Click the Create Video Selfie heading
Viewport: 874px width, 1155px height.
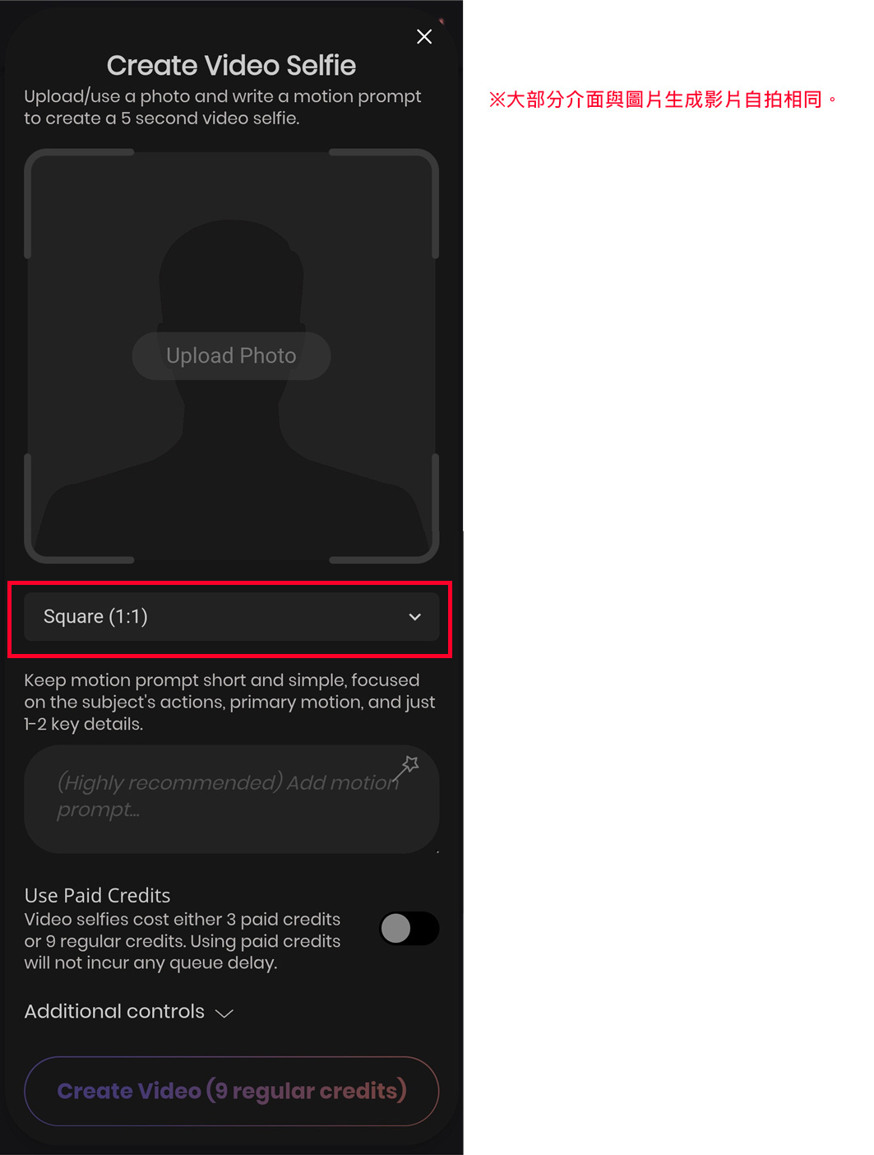coord(231,65)
